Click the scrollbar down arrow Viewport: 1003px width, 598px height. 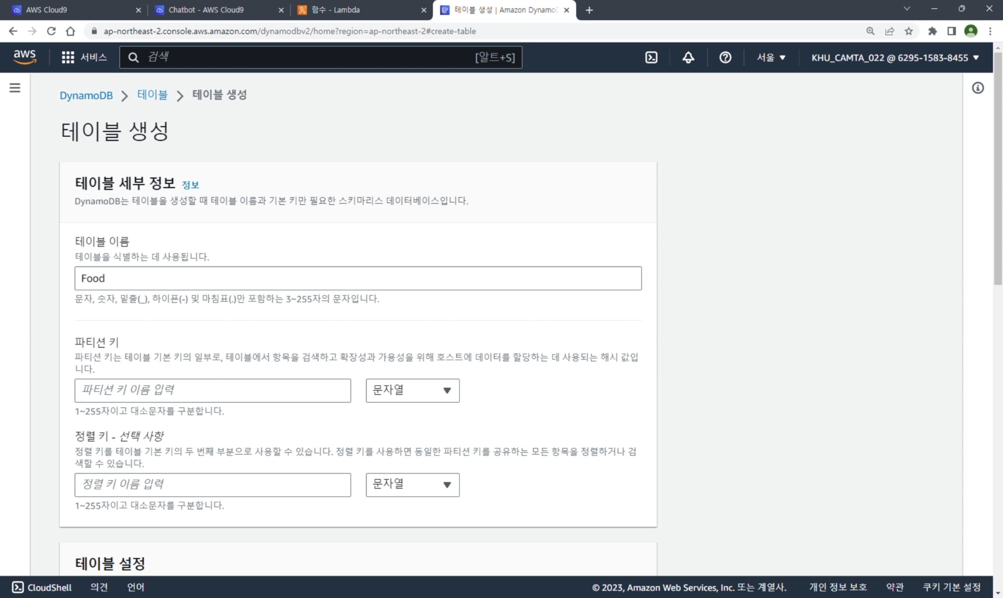pyautogui.click(x=997, y=593)
